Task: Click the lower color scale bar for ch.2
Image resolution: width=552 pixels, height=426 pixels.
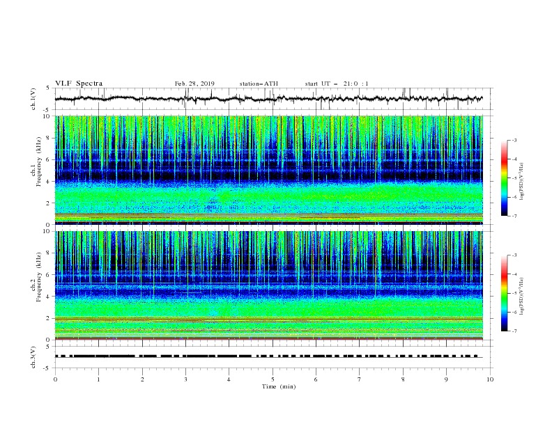Action: (505, 293)
